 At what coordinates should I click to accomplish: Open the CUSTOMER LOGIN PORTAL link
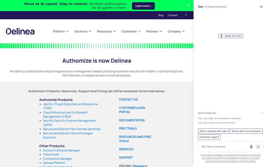pyautogui.click(x=132, y=110)
